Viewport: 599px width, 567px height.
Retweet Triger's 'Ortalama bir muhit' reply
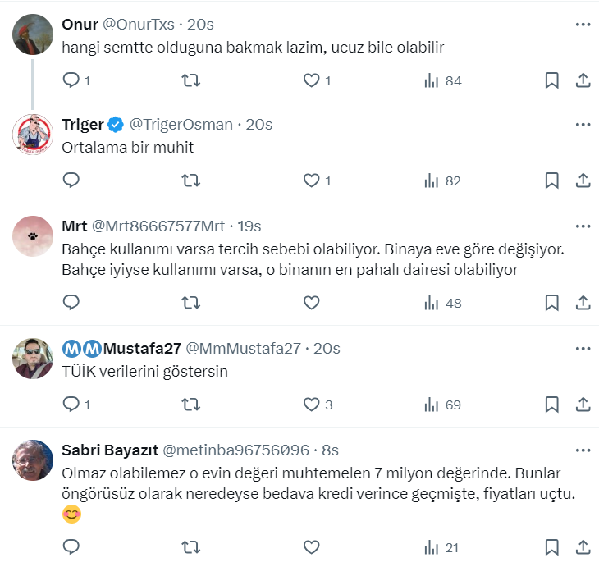[190, 181]
